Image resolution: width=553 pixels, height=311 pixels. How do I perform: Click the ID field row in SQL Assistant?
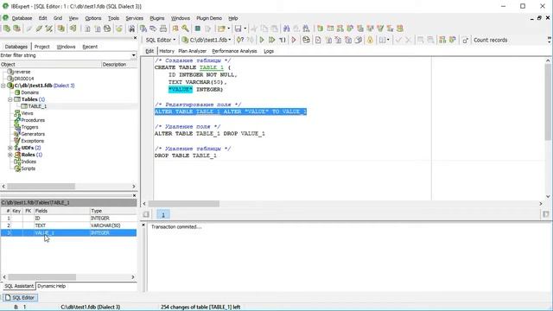pos(68,219)
